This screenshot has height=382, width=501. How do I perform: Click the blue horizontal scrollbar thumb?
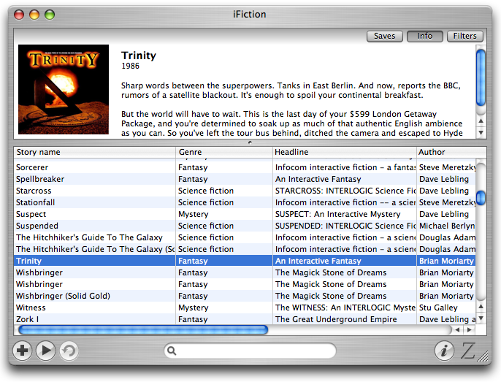[x=142, y=330]
